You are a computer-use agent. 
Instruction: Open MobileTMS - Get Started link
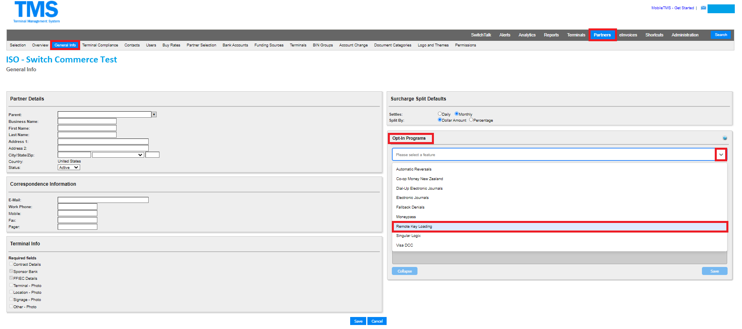(672, 8)
